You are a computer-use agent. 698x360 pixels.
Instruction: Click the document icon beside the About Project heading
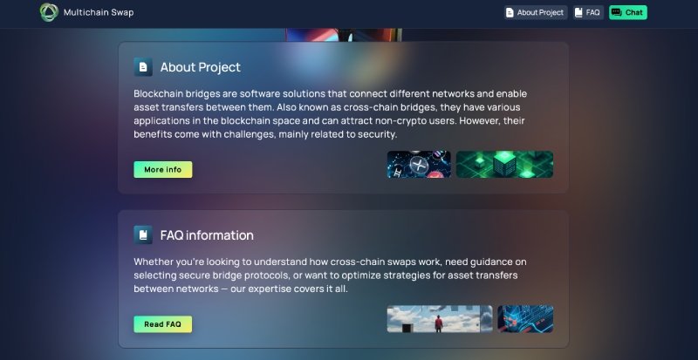(x=143, y=67)
